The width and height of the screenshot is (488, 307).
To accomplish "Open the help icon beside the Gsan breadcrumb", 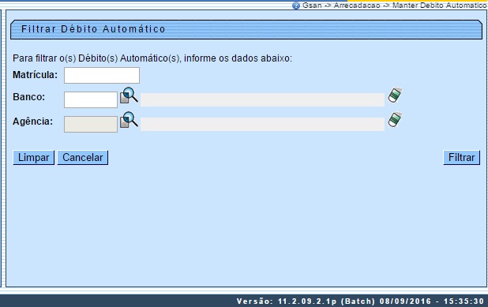I will (x=296, y=6).
